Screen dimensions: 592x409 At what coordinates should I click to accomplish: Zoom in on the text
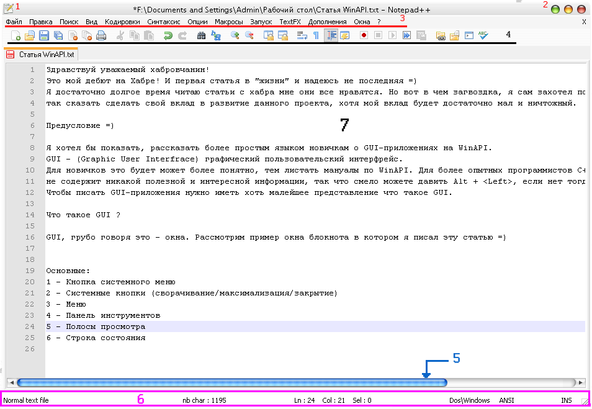pos(234,35)
